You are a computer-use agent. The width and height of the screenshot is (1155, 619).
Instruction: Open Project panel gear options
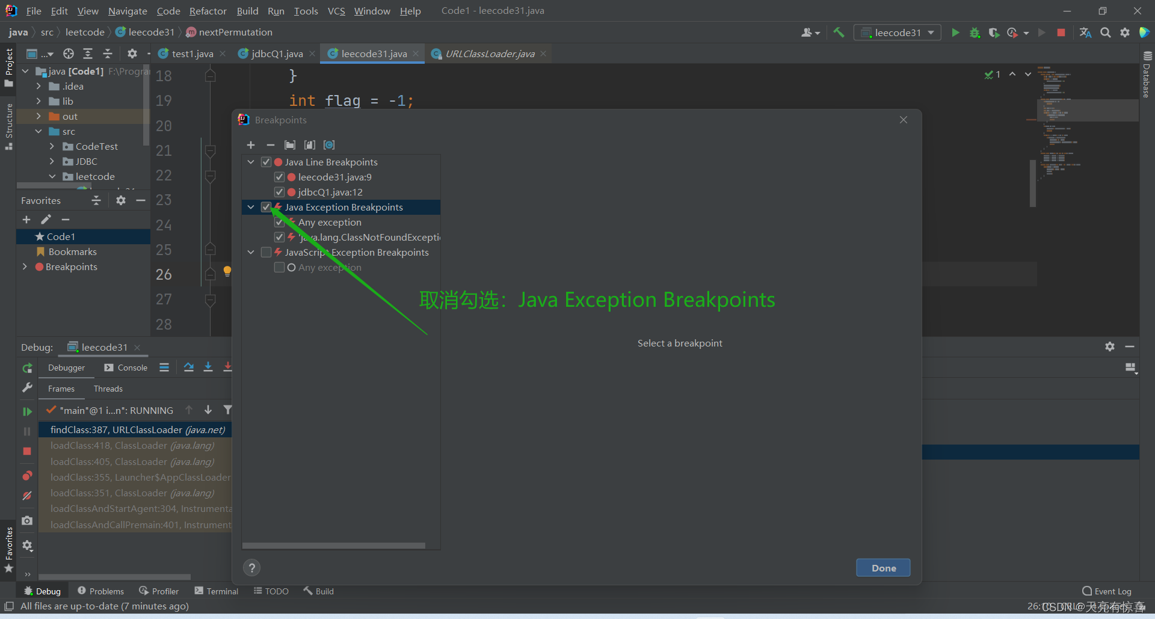click(132, 54)
